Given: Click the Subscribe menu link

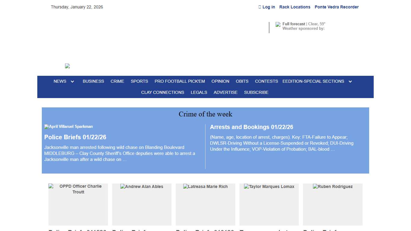Looking at the screenshot, I should click(x=256, y=92).
